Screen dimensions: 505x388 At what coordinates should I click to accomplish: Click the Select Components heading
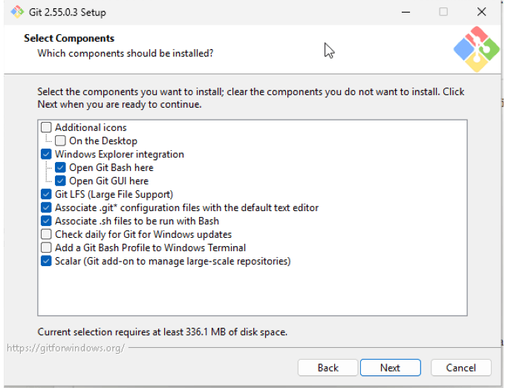coord(69,39)
